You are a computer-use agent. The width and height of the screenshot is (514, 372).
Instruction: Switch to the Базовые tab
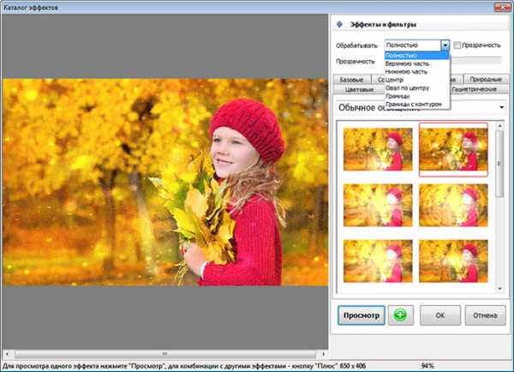point(352,80)
